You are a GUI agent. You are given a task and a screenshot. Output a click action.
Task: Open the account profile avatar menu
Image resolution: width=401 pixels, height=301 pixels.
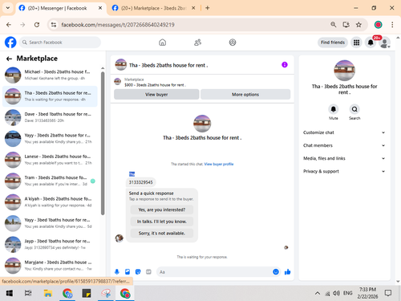tap(385, 43)
